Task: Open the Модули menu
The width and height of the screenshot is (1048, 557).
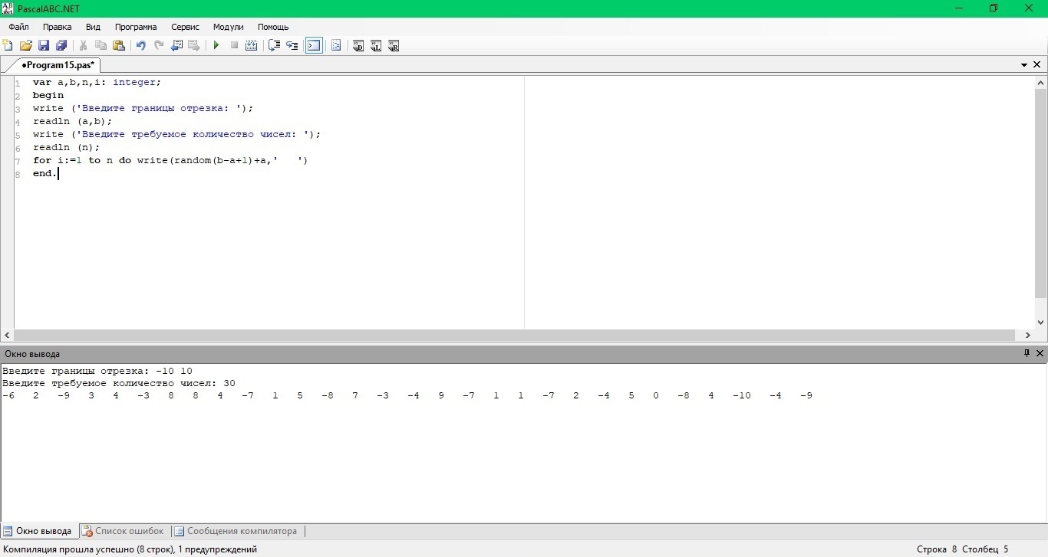Action: 229,27
